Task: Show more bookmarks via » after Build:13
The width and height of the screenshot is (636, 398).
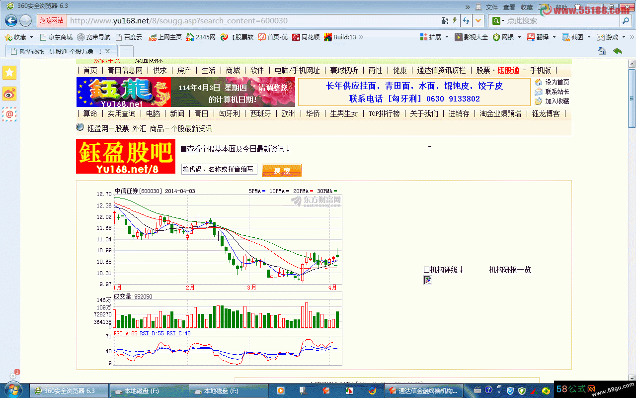Action: pyautogui.click(x=361, y=37)
